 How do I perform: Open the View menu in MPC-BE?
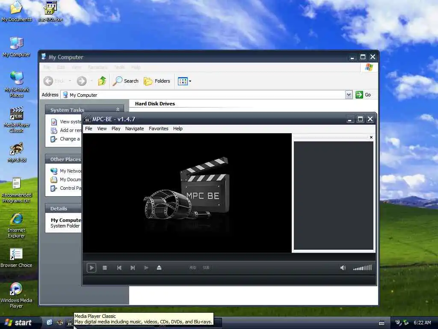pyautogui.click(x=102, y=129)
